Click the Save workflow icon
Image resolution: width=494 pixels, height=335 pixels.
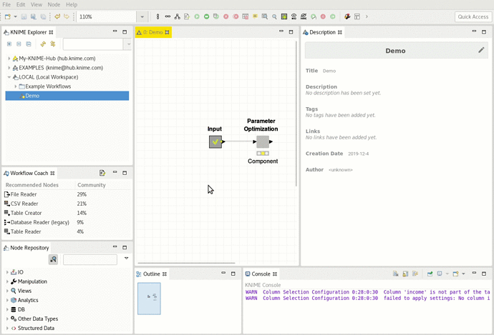coord(24,16)
